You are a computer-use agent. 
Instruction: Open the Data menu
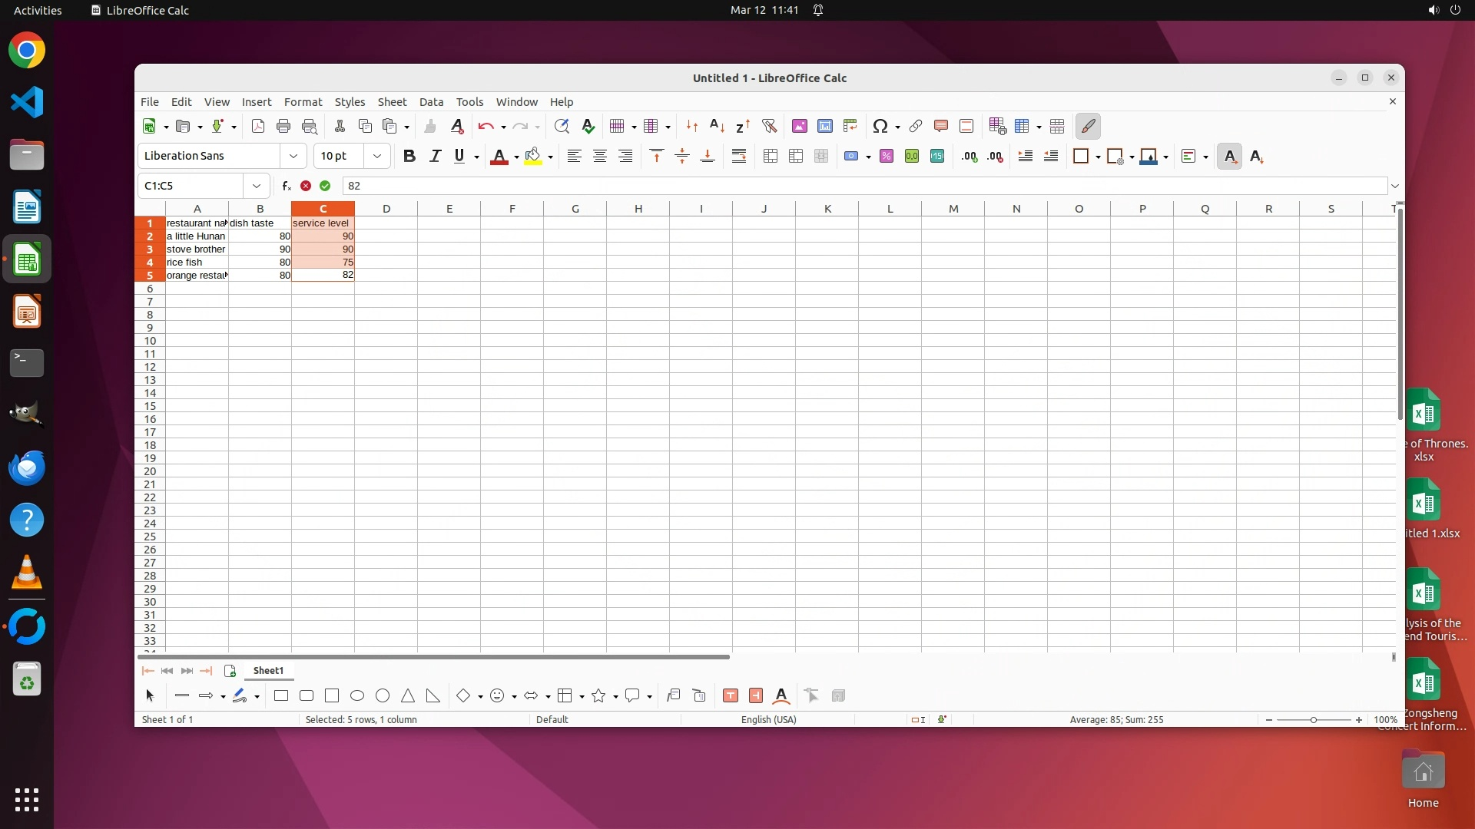(431, 102)
